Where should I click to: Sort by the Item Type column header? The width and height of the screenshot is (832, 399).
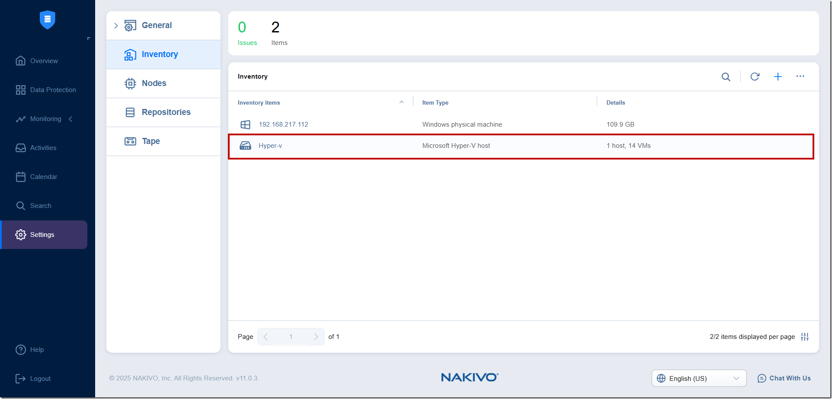[x=435, y=102]
